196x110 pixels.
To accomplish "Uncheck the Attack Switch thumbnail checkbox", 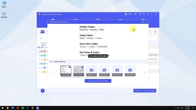I will click(x=82, y=67).
